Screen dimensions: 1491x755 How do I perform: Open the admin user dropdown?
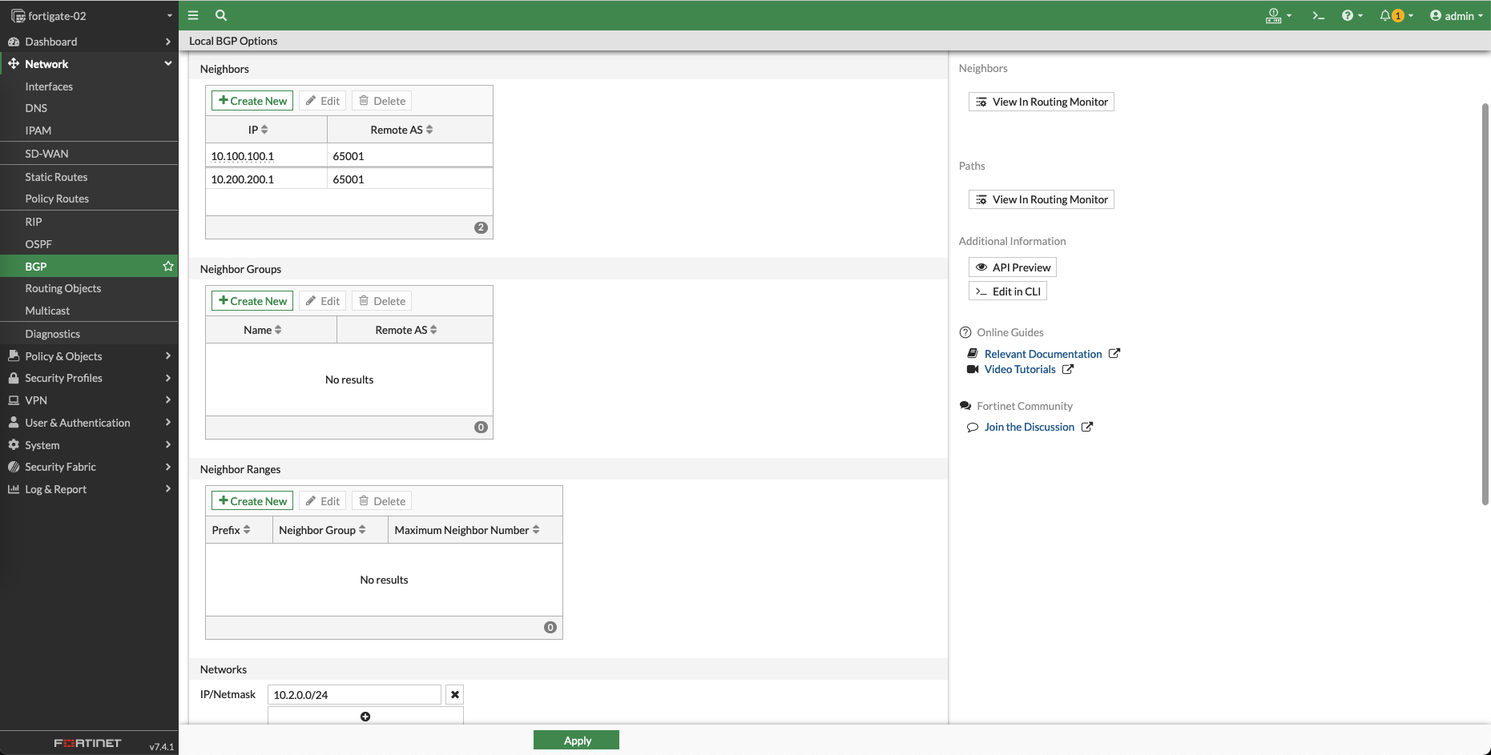pos(1456,15)
